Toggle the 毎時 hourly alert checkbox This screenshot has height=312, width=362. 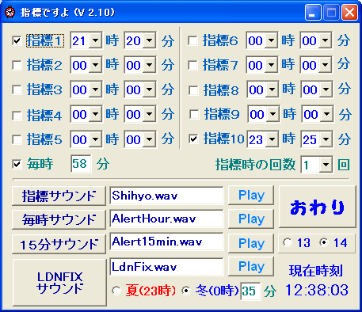[17, 165]
